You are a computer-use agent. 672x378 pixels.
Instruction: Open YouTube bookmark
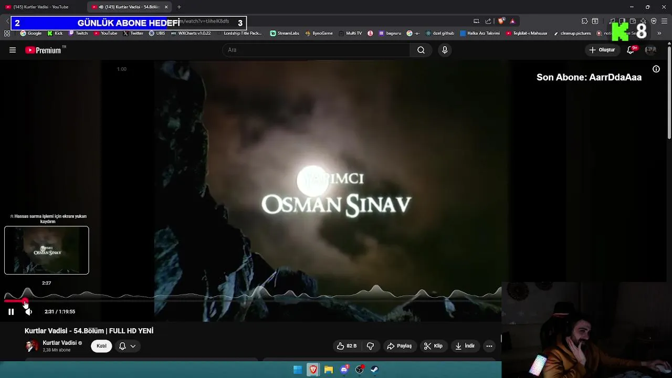[x=106, y=33]
